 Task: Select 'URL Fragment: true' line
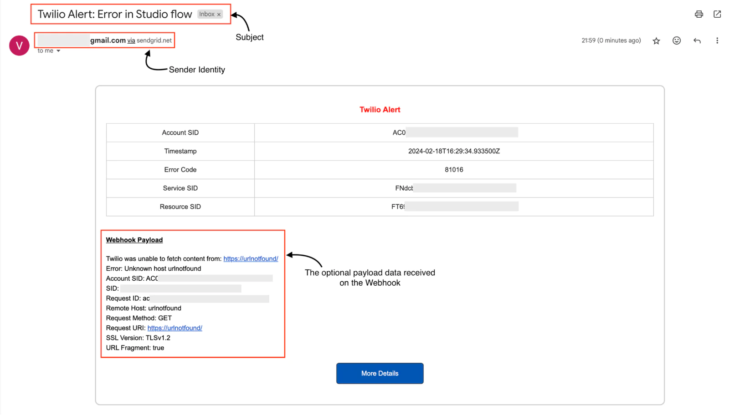click(135, 348)
